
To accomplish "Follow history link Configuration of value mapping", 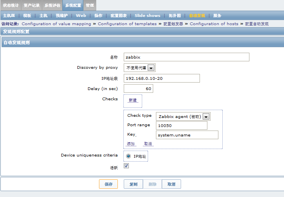I will tap(56, 24).
